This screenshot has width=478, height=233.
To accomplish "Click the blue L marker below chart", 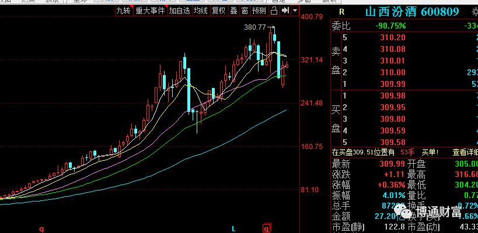I will click(x=233, y=229).
